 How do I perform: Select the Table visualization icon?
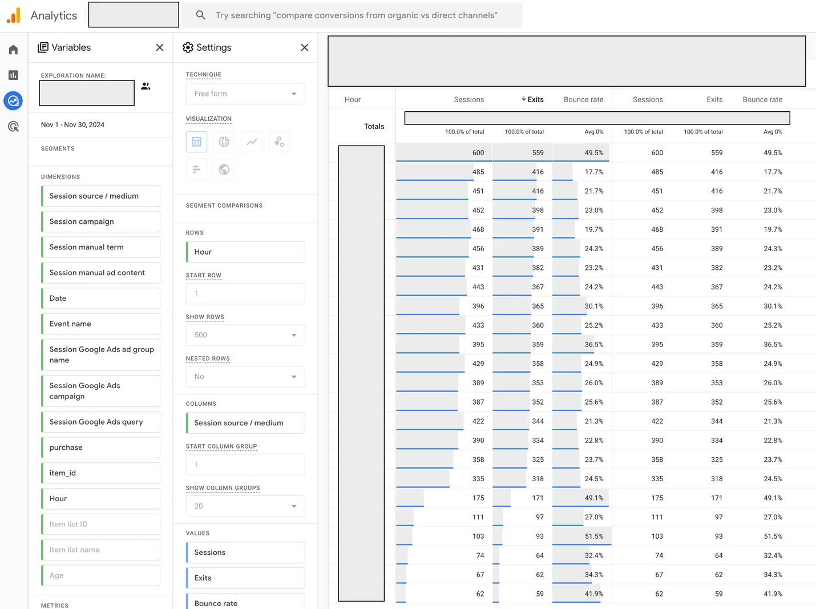[x=196, y=142]
